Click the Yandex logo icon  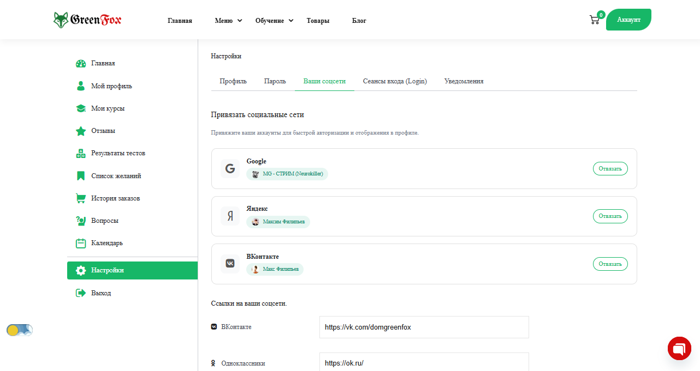coord(230,216)
